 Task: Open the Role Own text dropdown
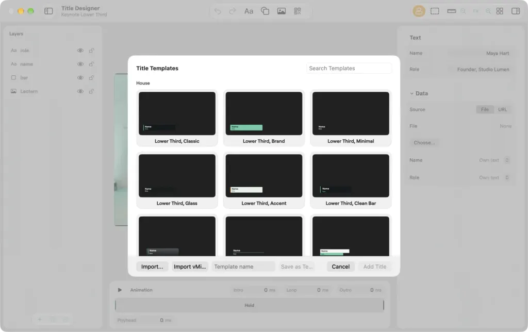pyautogui.click(x=493, y=177)
